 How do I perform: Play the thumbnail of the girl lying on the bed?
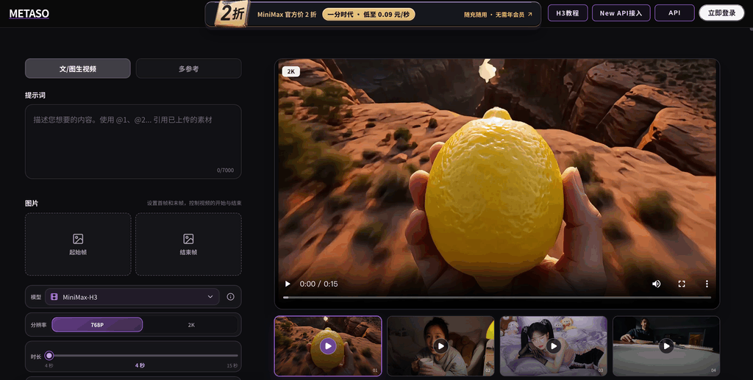pyautogui.click(x=553, y=346)
